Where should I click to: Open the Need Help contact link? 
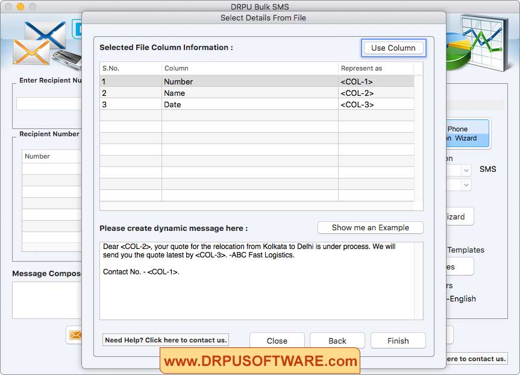166,340
